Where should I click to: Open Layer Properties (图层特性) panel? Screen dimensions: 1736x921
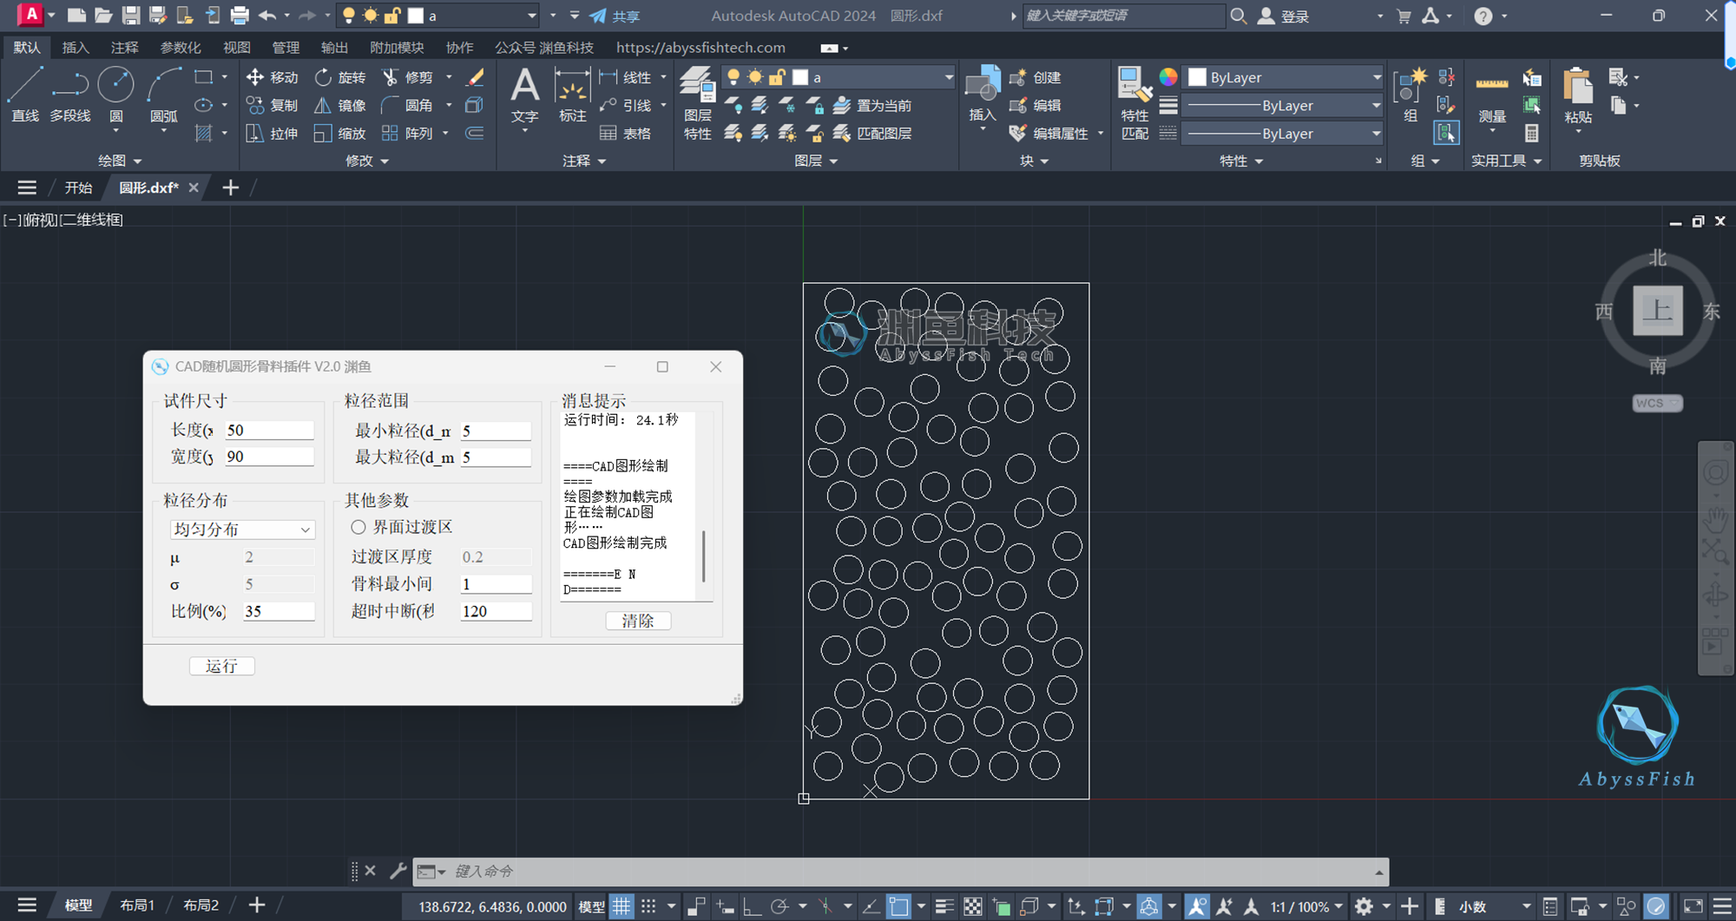(697, 103)
